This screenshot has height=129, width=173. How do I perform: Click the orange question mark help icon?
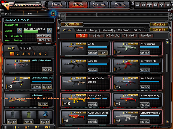53,14
